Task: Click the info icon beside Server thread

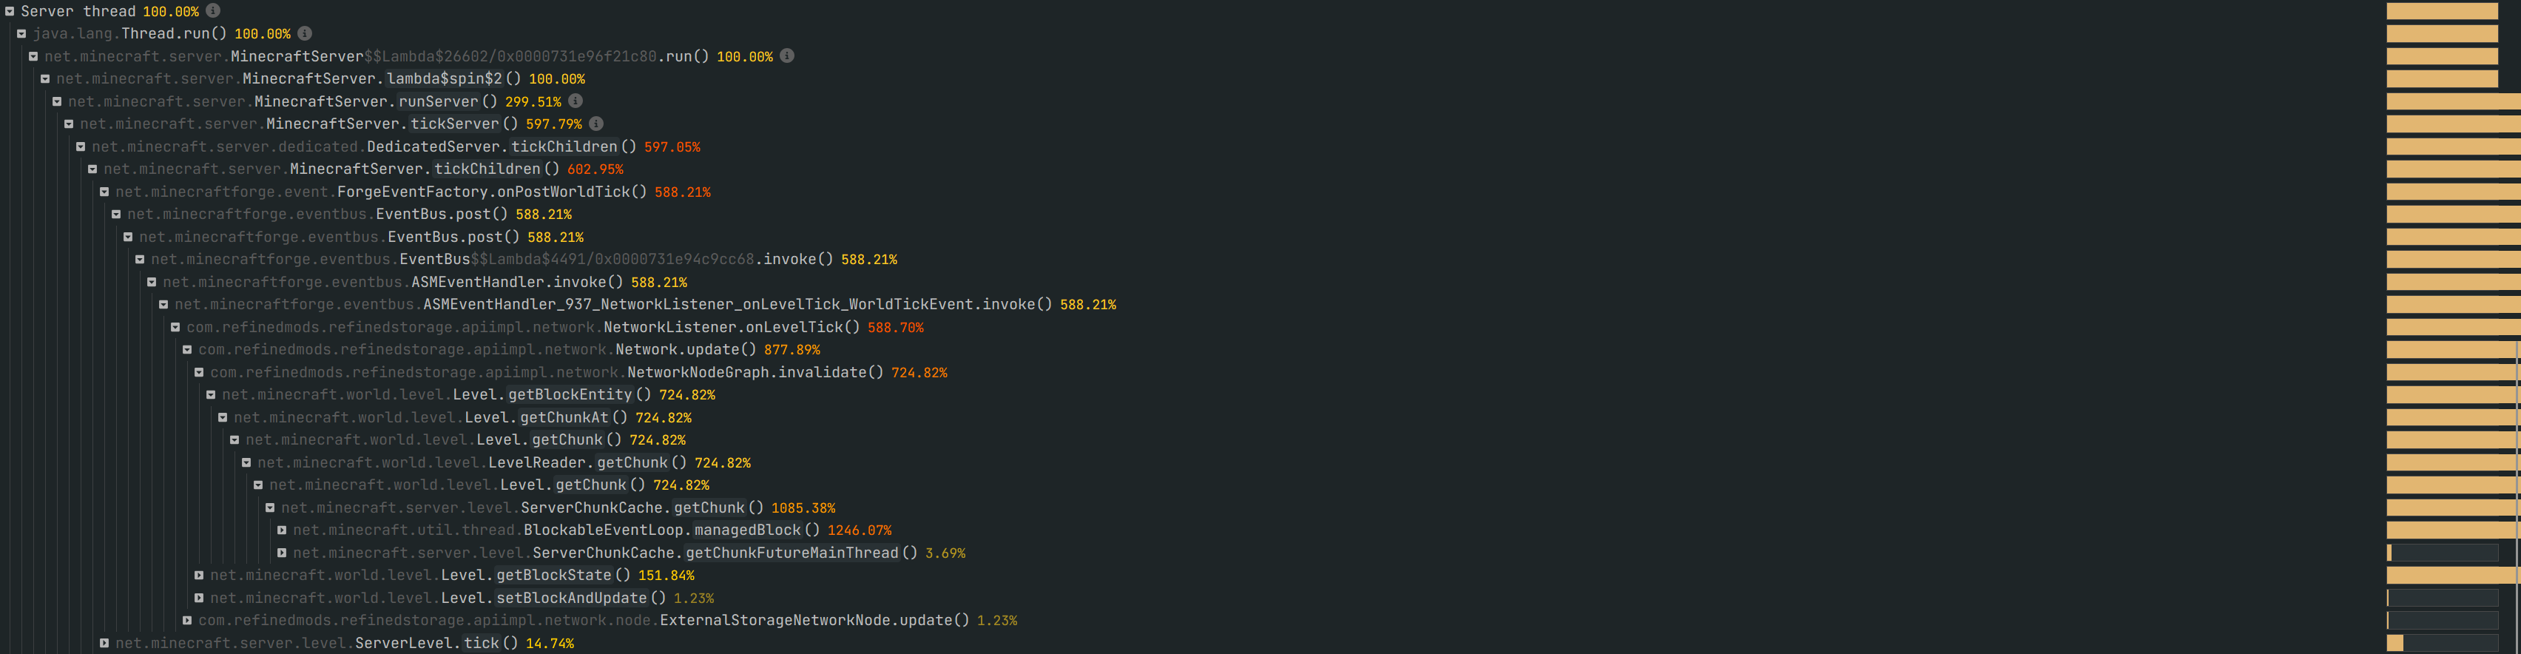Action: pyautogui.click(x=213, y=11)
